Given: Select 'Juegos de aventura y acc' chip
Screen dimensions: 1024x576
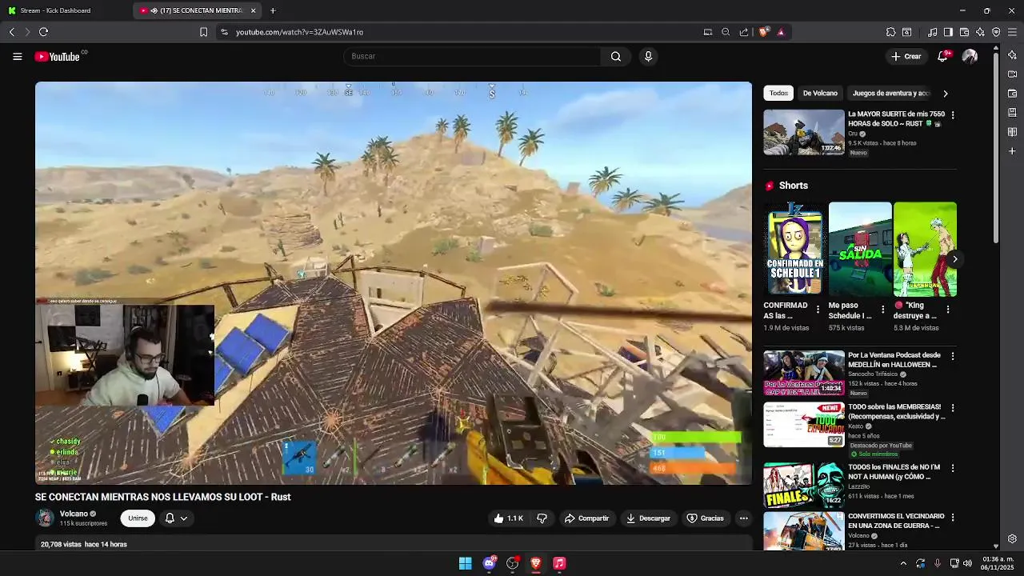Looking at the screenshot, I should (x=891, y=94).
